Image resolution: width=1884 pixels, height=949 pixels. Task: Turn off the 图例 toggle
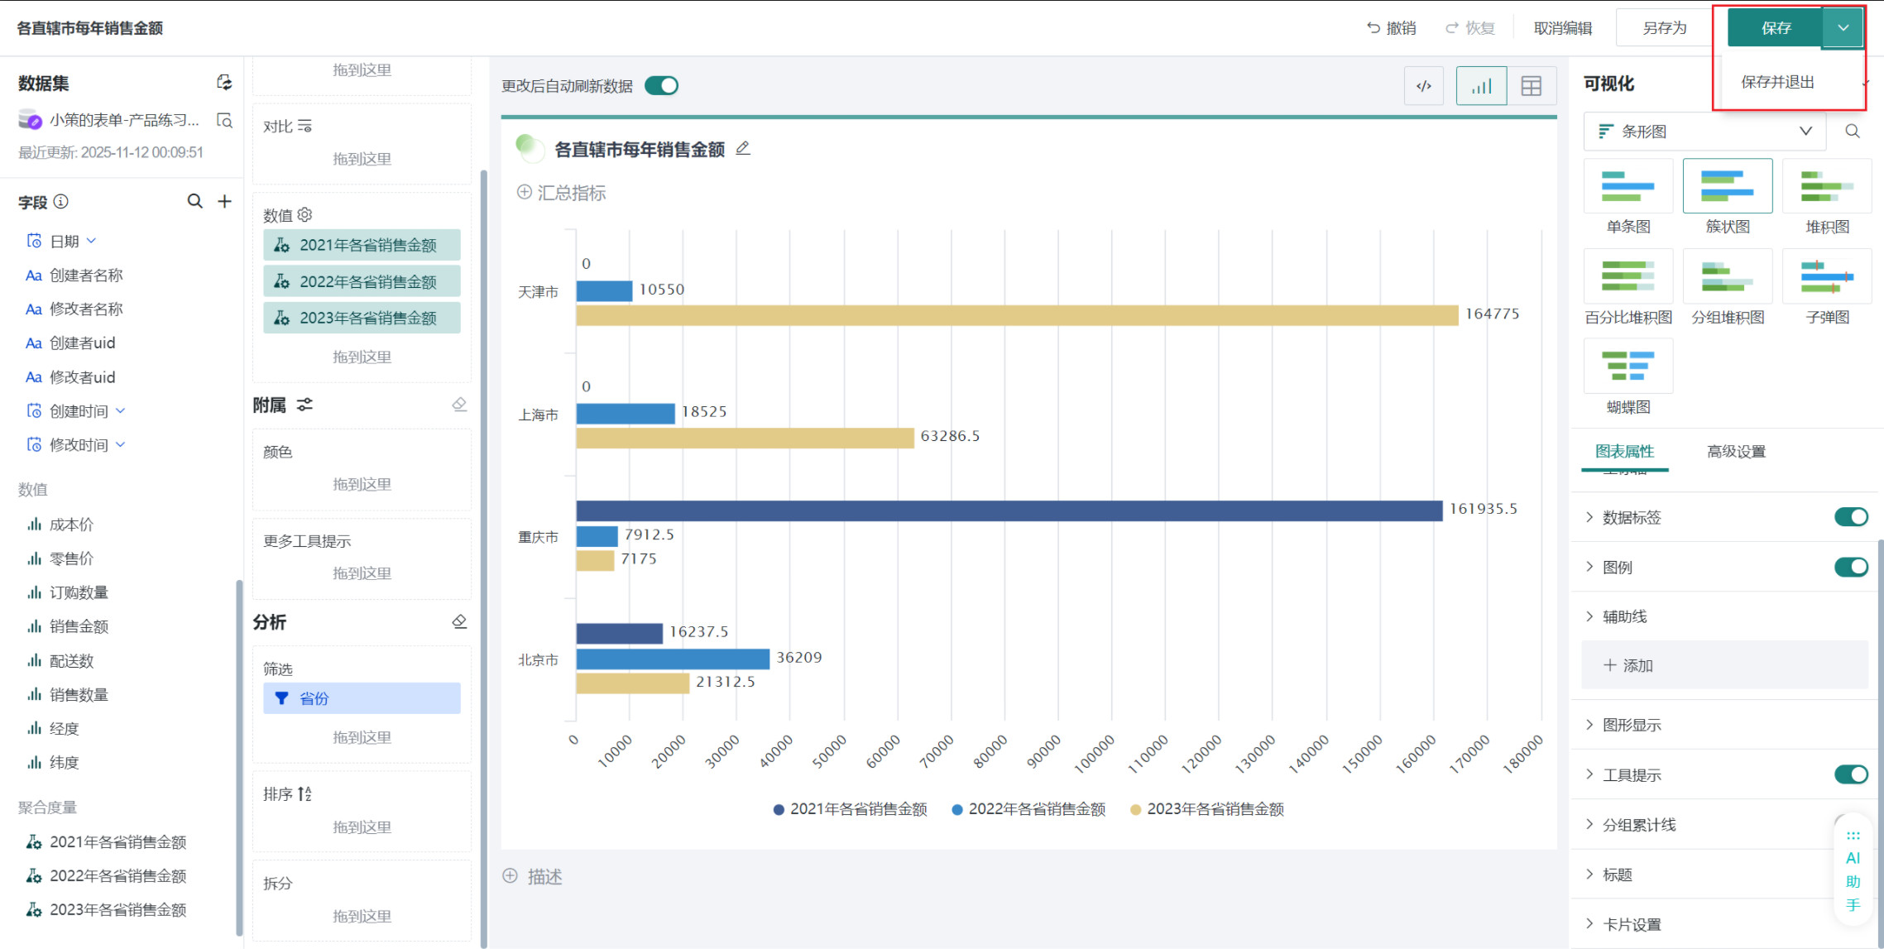tap(1850, 567)
